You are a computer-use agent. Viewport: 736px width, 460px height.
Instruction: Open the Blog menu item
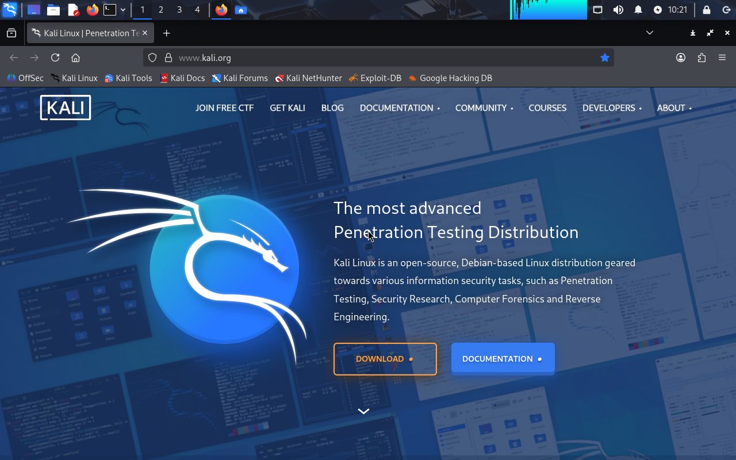click(332, 108)
